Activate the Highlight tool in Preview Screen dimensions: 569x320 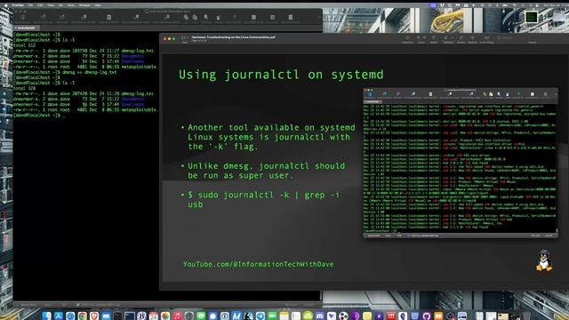(445, 37)
